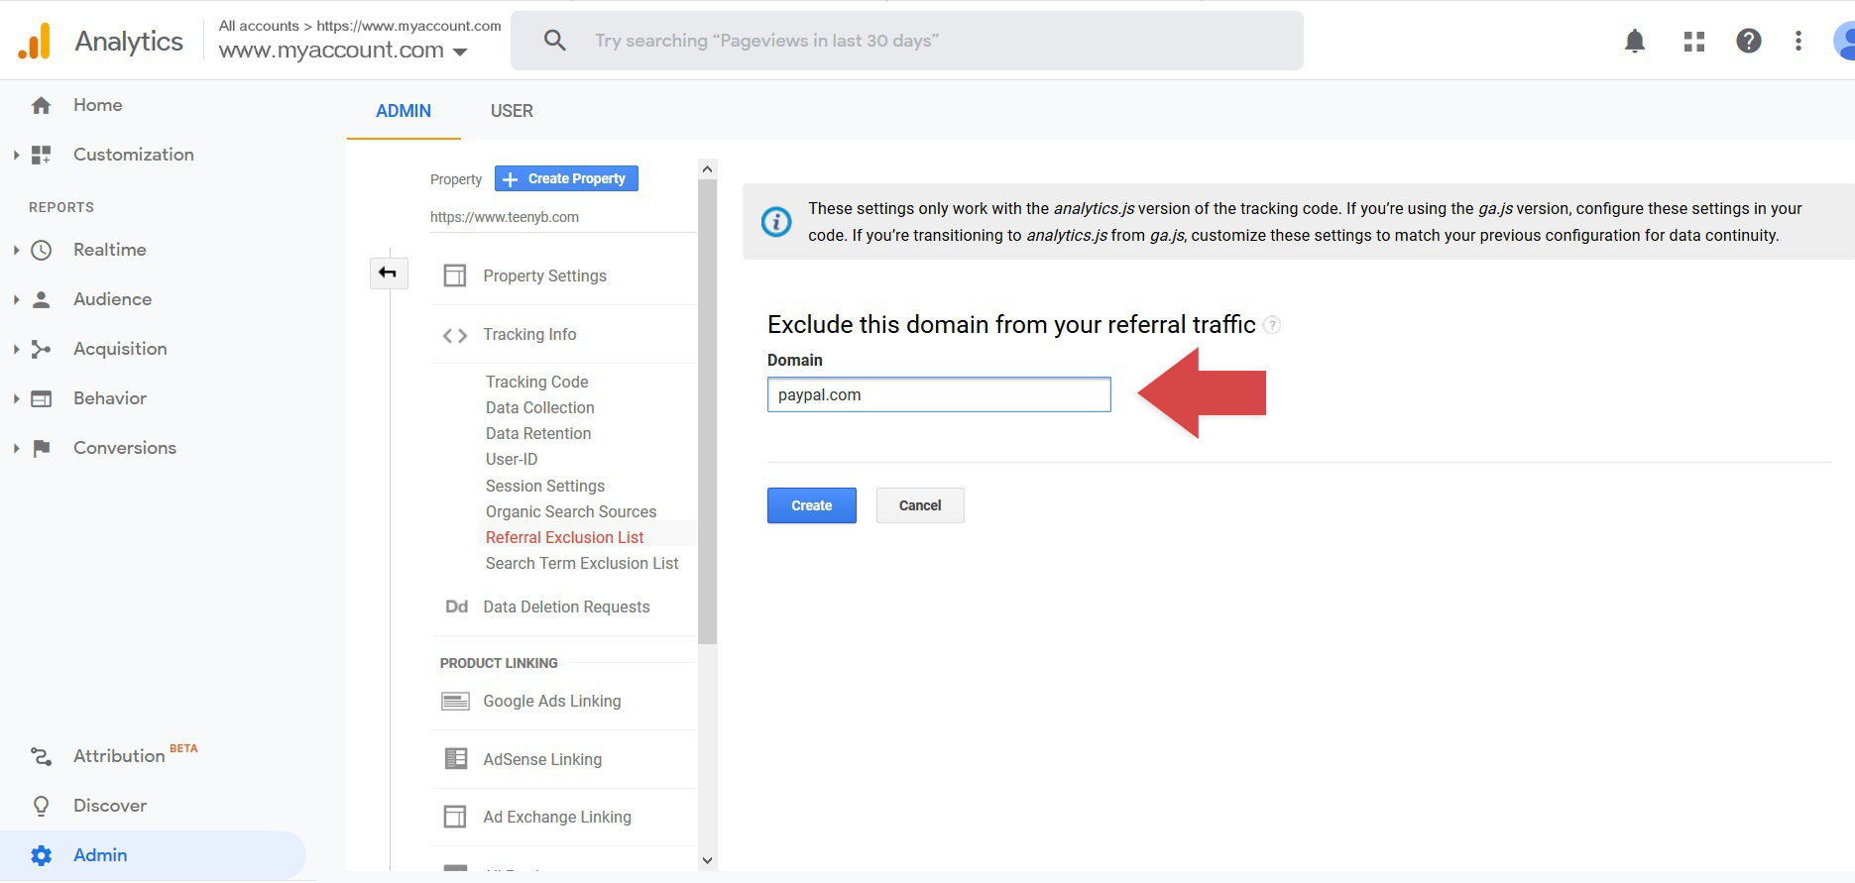Screen dimensions: 1855x883
Task: Click the Analytics search box
Action: [907, 41]
